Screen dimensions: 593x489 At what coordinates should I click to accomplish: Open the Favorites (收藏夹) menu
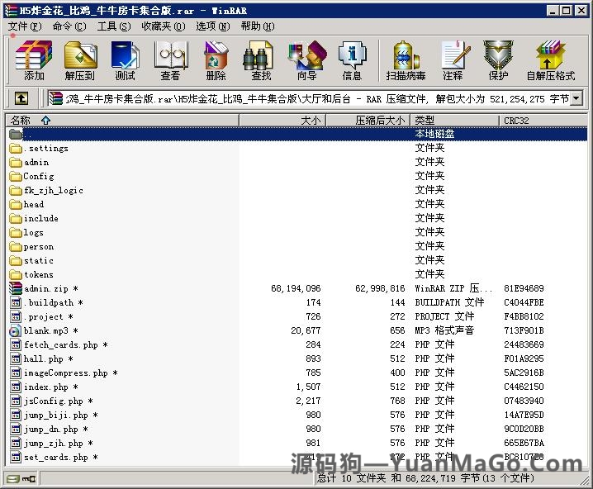(x=163, y=26)
